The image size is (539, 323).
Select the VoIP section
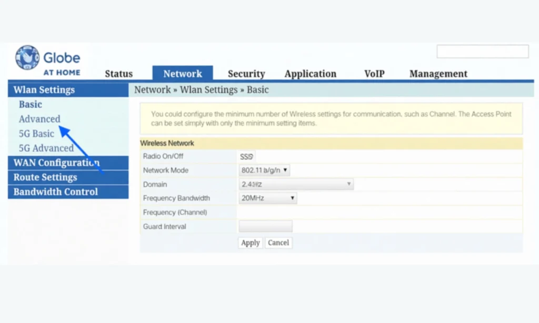374,74
